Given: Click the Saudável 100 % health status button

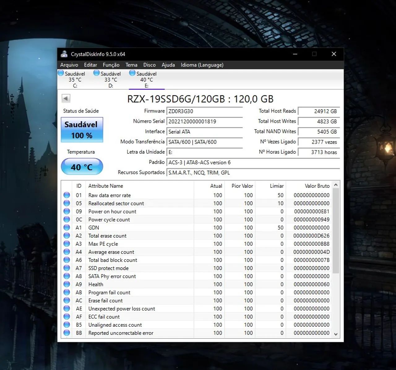Looking at the screenshot, I should [82, 130].
